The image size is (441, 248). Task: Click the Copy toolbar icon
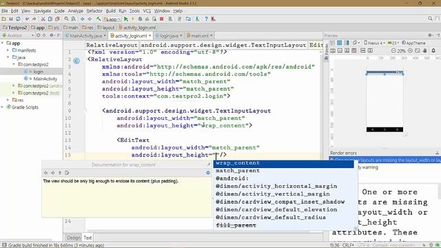50,19
